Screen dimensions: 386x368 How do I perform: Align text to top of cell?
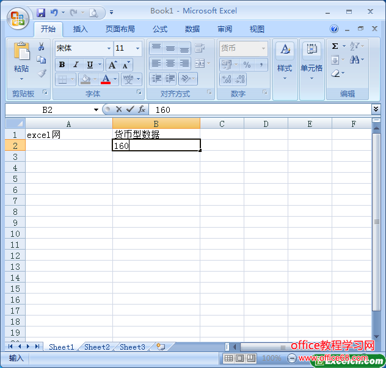pos(156,48)
